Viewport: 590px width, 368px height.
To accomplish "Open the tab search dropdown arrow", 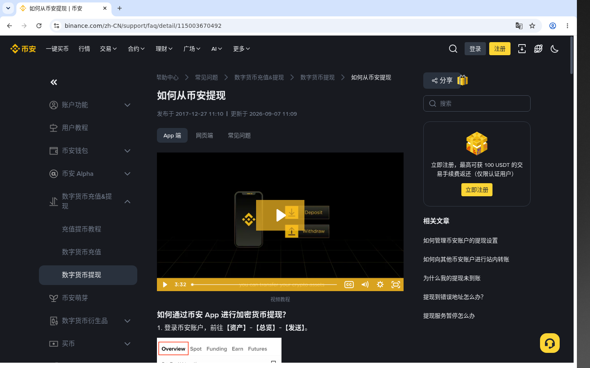I will tap(8, 8).
